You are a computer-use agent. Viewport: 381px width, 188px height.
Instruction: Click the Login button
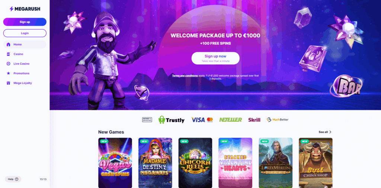[25, 33]
